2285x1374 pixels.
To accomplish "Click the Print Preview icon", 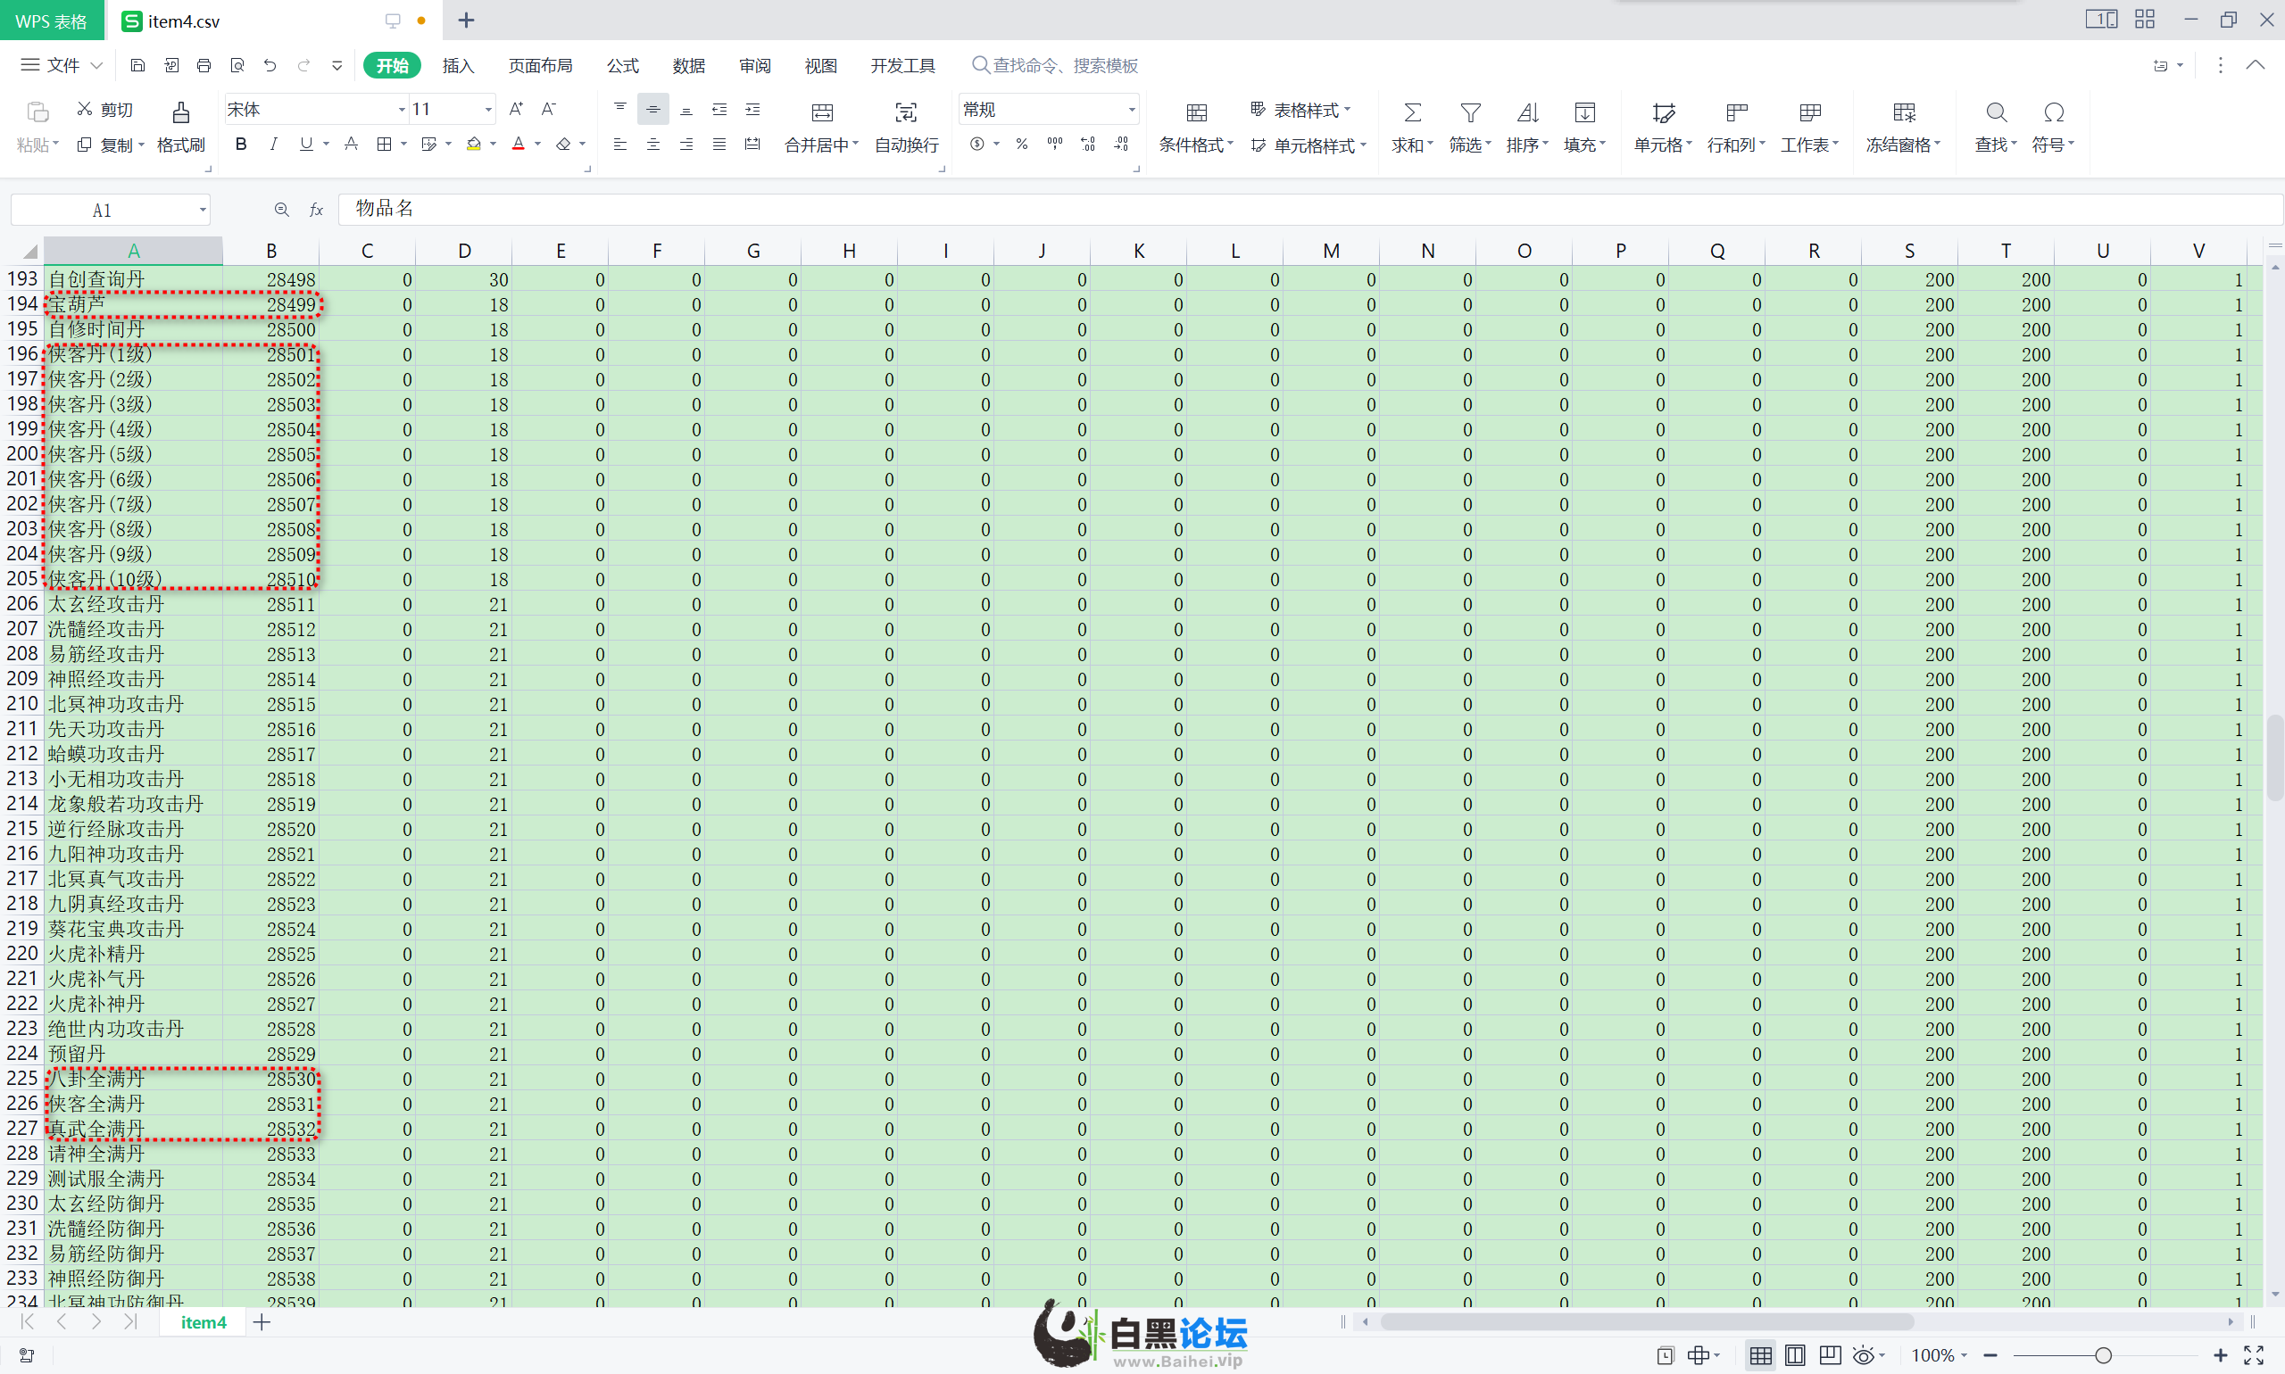I will 237,66.
